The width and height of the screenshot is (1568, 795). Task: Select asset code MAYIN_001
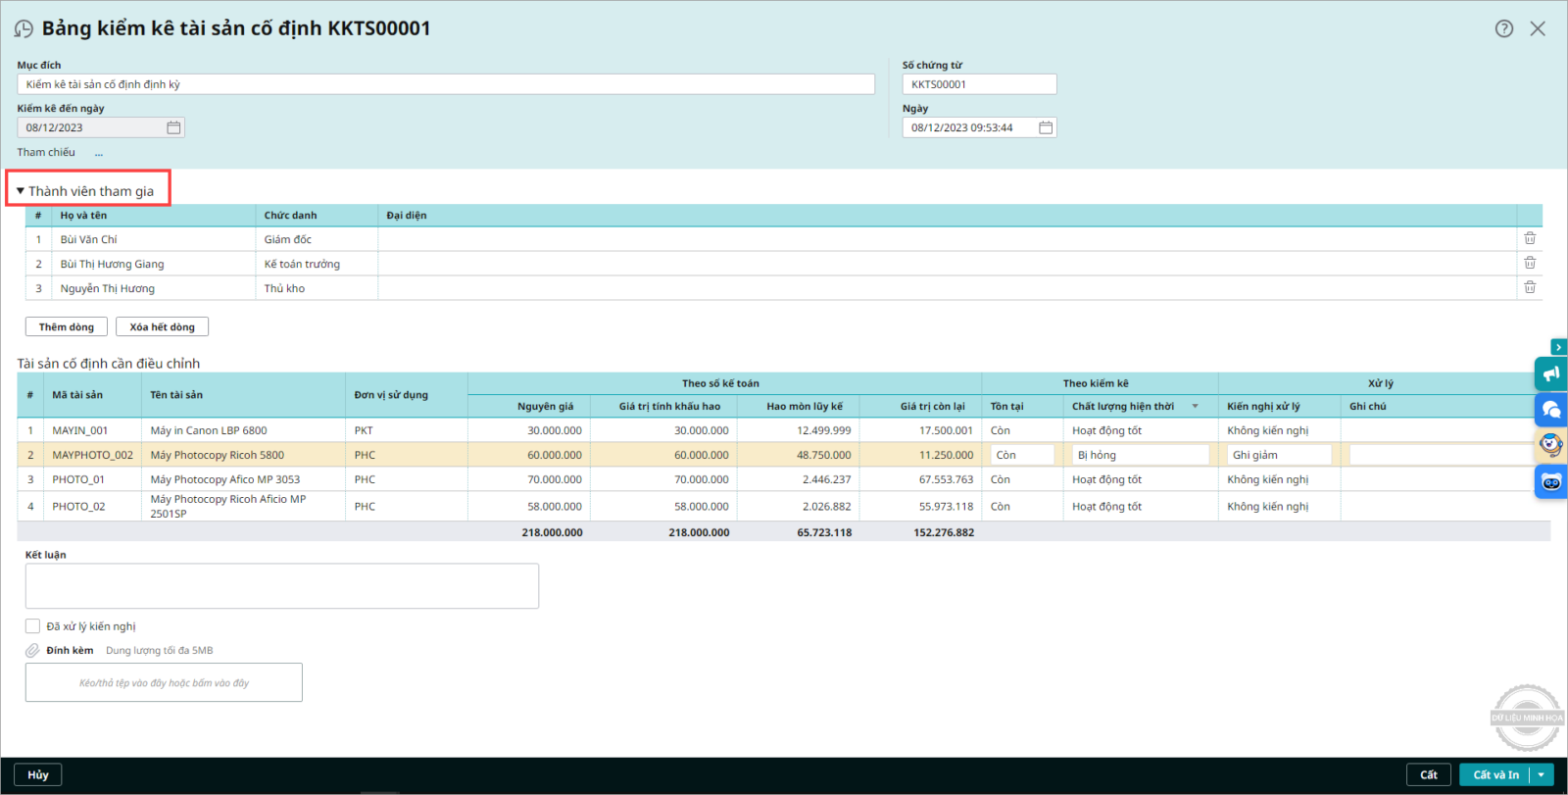click(x=80, y=430)
